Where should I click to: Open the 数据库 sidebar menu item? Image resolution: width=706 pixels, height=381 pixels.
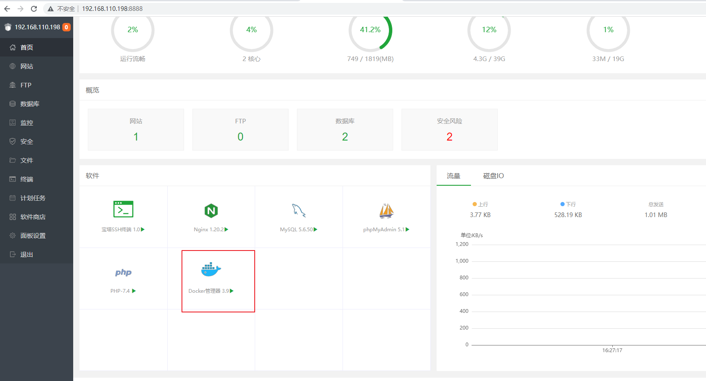tap(30, 104)
